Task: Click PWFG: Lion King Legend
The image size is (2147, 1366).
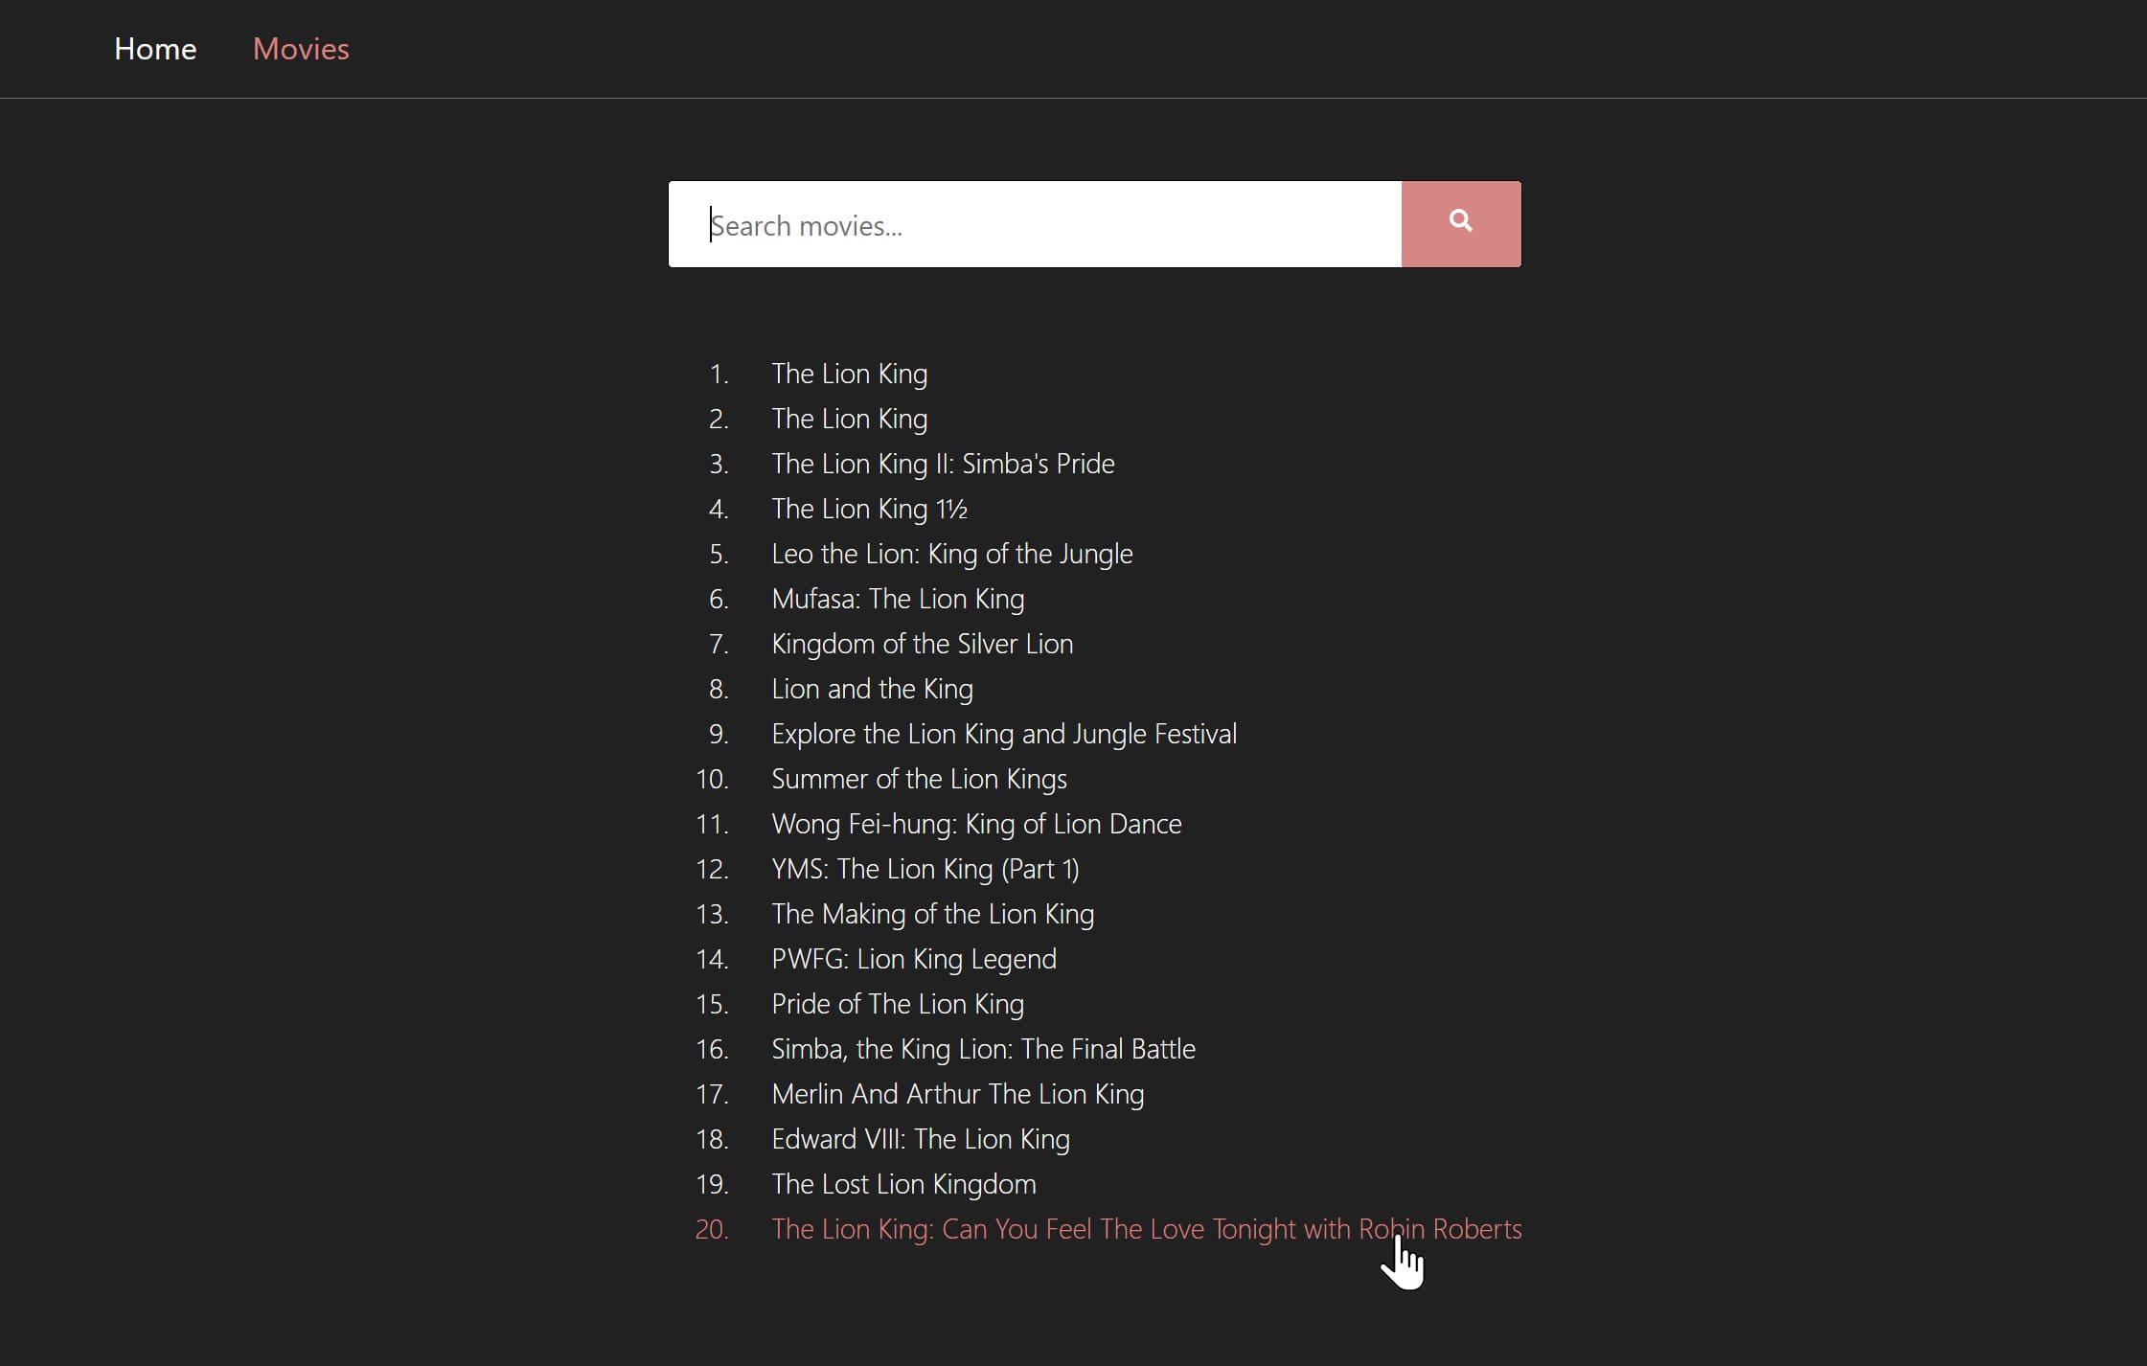Action: (913, 959)
